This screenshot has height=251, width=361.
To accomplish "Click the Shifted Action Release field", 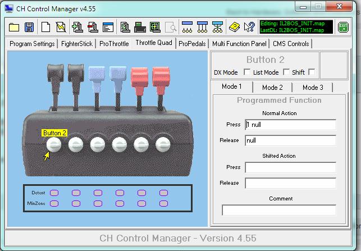I will 290,183.
